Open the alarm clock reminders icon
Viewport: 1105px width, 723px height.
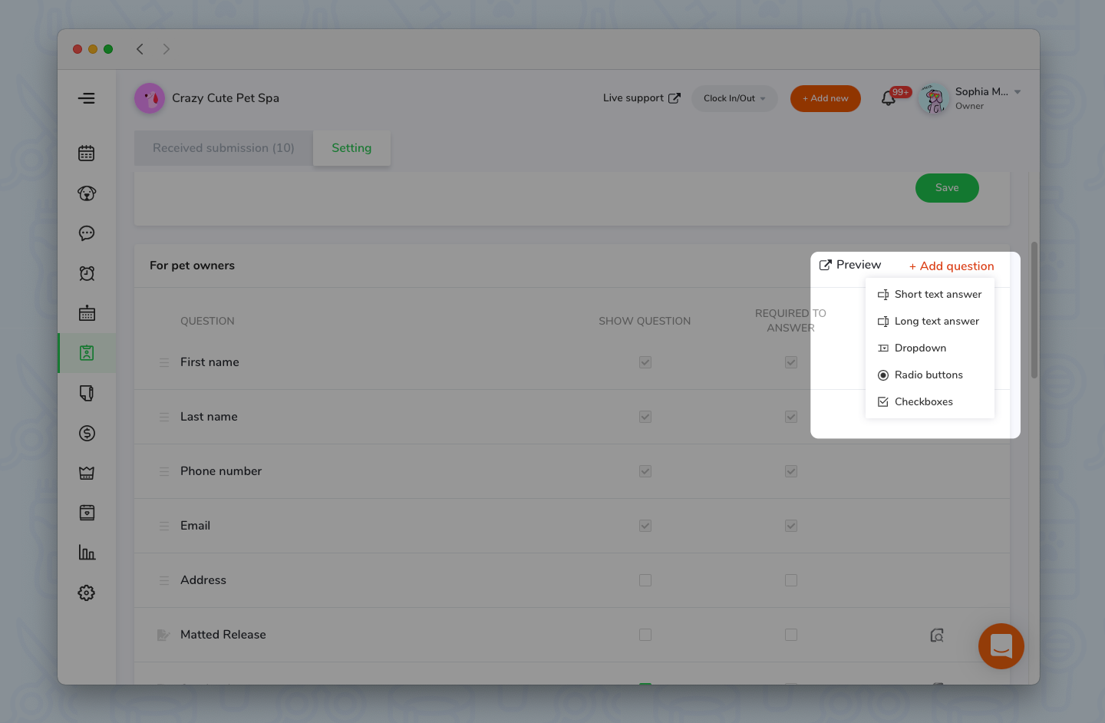click(87, 273)
